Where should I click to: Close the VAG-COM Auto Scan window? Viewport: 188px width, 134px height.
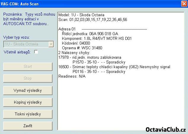point(184,4)
